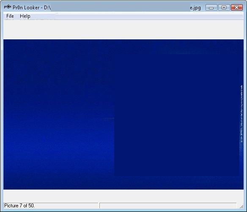Click the Pr0n Looker app icon in title bar
Viewport: 247px width, 212px height.
[8, 7]
